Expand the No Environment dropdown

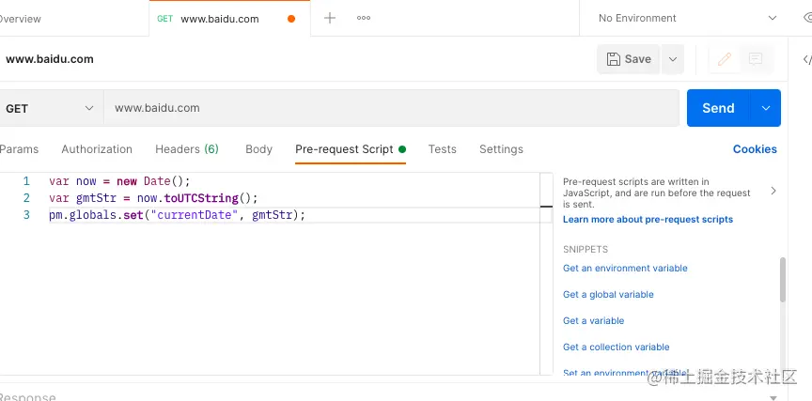(x=687, y=18)
